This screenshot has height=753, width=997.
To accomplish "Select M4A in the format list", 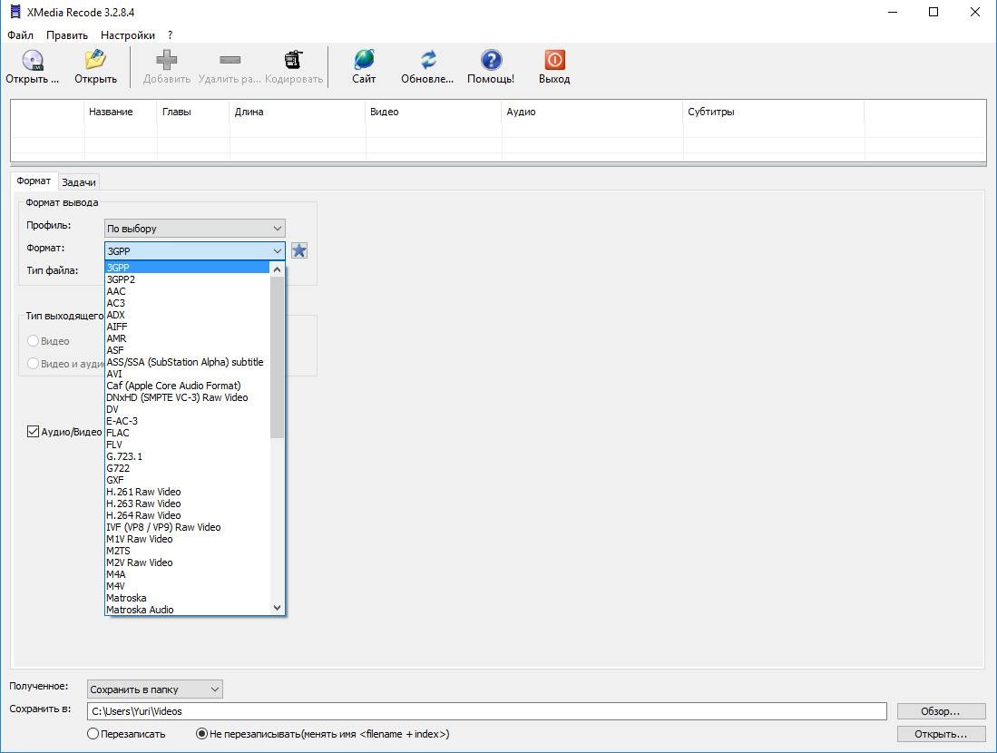I will (x=188, y=574).
